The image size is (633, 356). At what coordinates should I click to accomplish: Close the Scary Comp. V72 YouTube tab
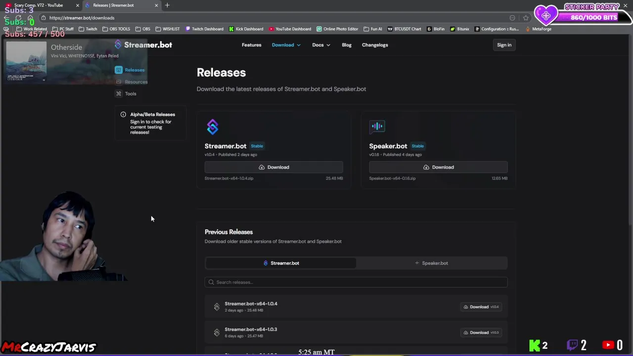pyautogui.click(x=77, y=5)
